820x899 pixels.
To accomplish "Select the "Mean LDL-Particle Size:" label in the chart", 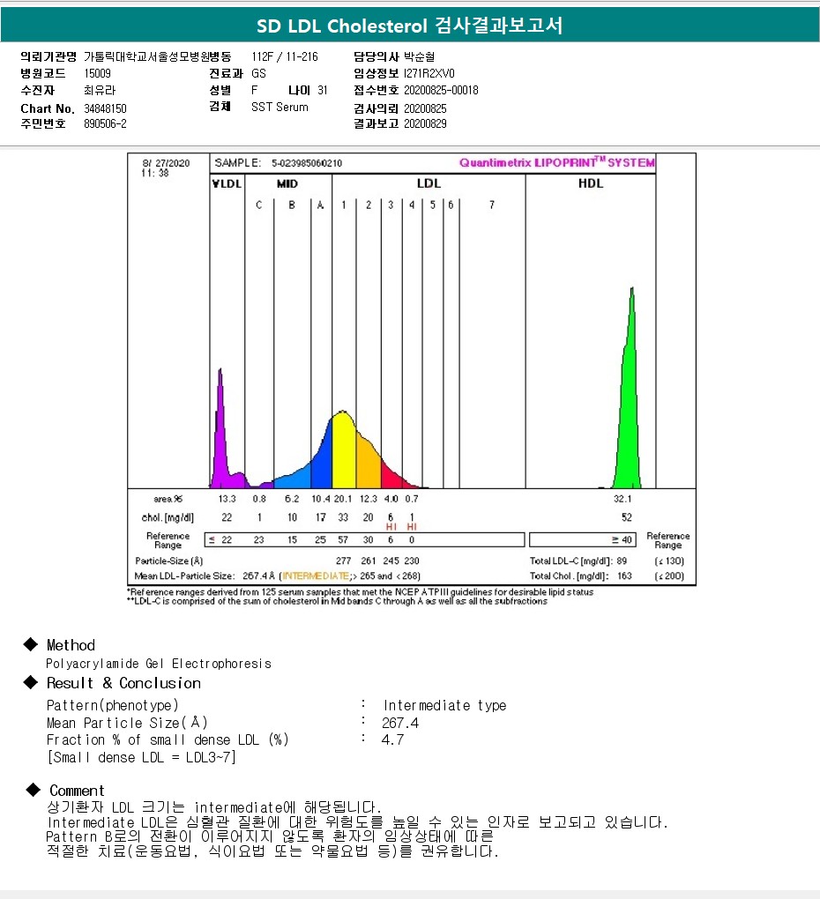I will click(x=184, y=576).
